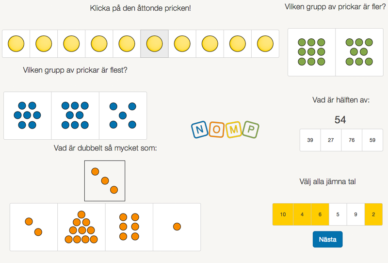Pick the orange triangle of dots answer
This screenshot has width=388, height=263.
coord(81,227)
